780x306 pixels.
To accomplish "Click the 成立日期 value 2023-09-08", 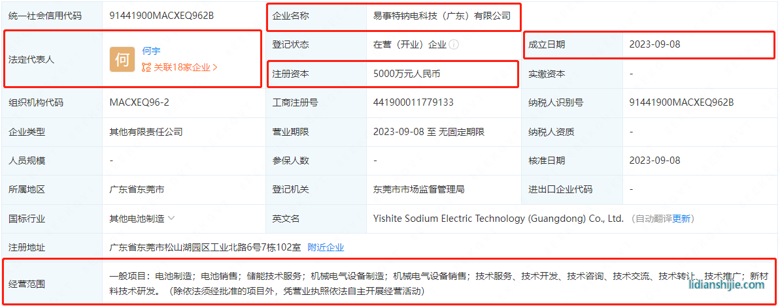I will point(654,45).
